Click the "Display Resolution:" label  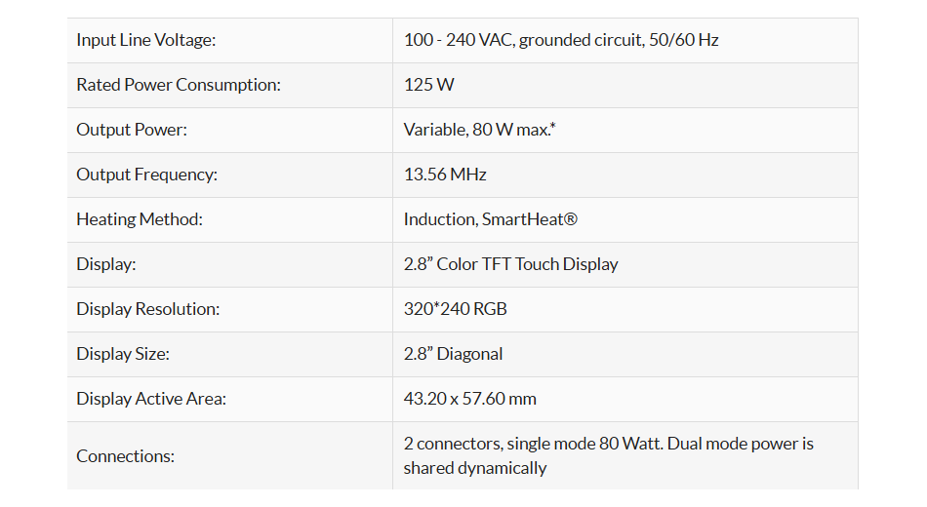point(147,309)
